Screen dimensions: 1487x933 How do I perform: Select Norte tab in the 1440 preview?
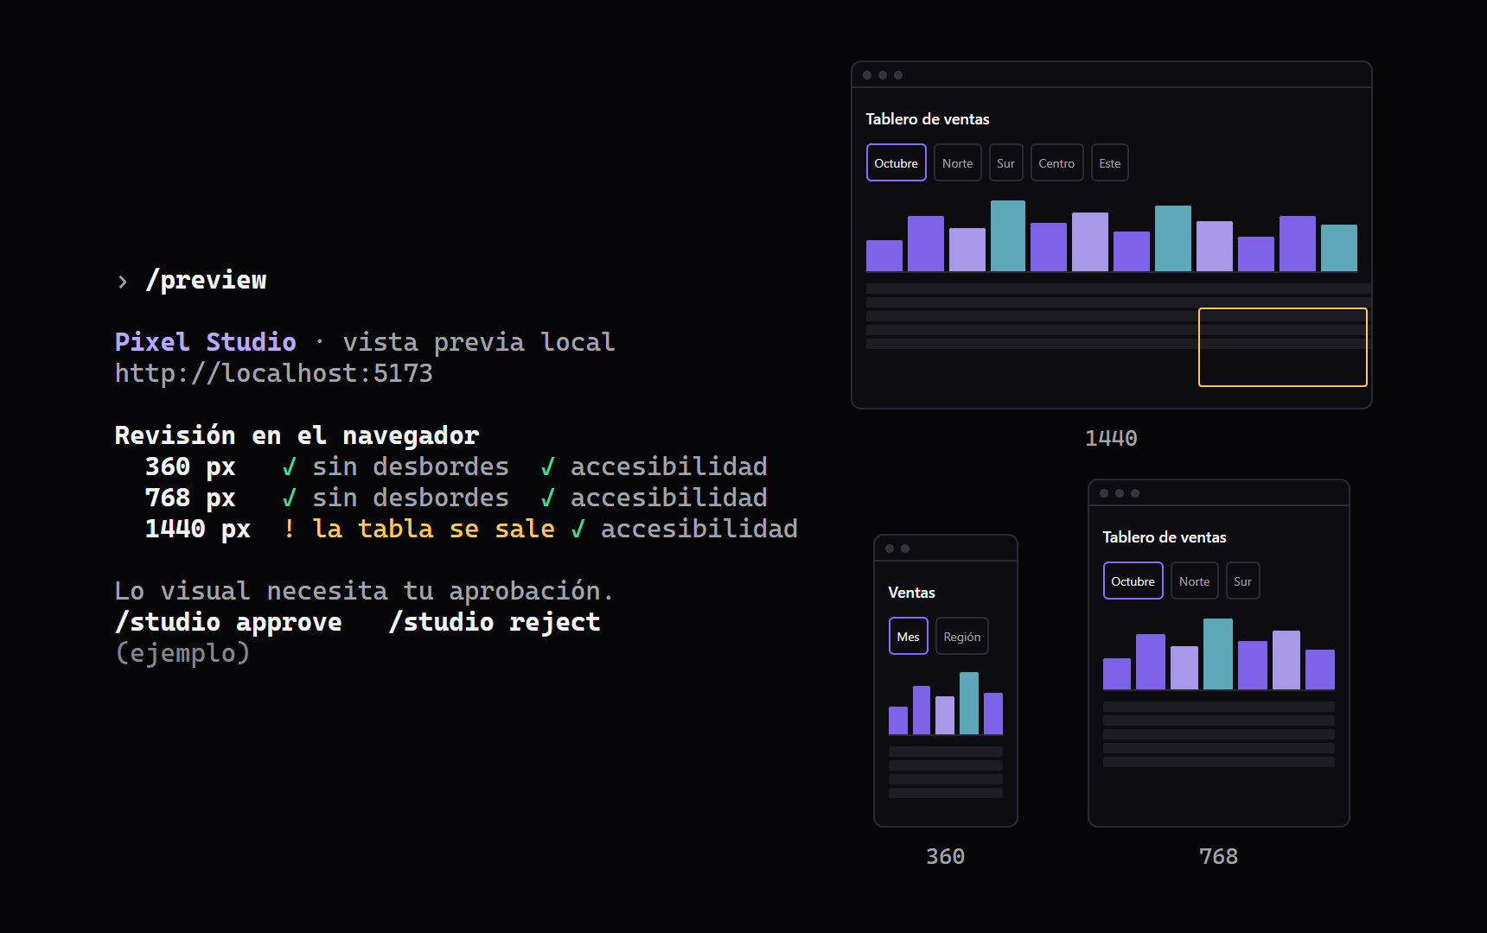(x=957, y=162)
